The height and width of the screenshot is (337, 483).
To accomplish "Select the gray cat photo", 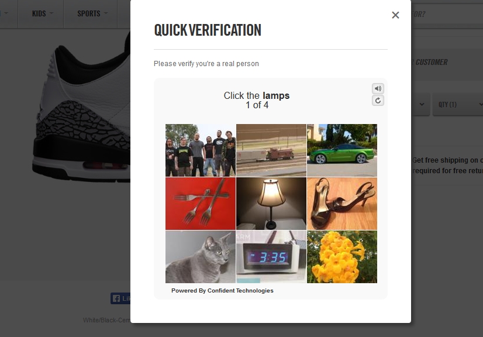I will (x=201, y=257).
